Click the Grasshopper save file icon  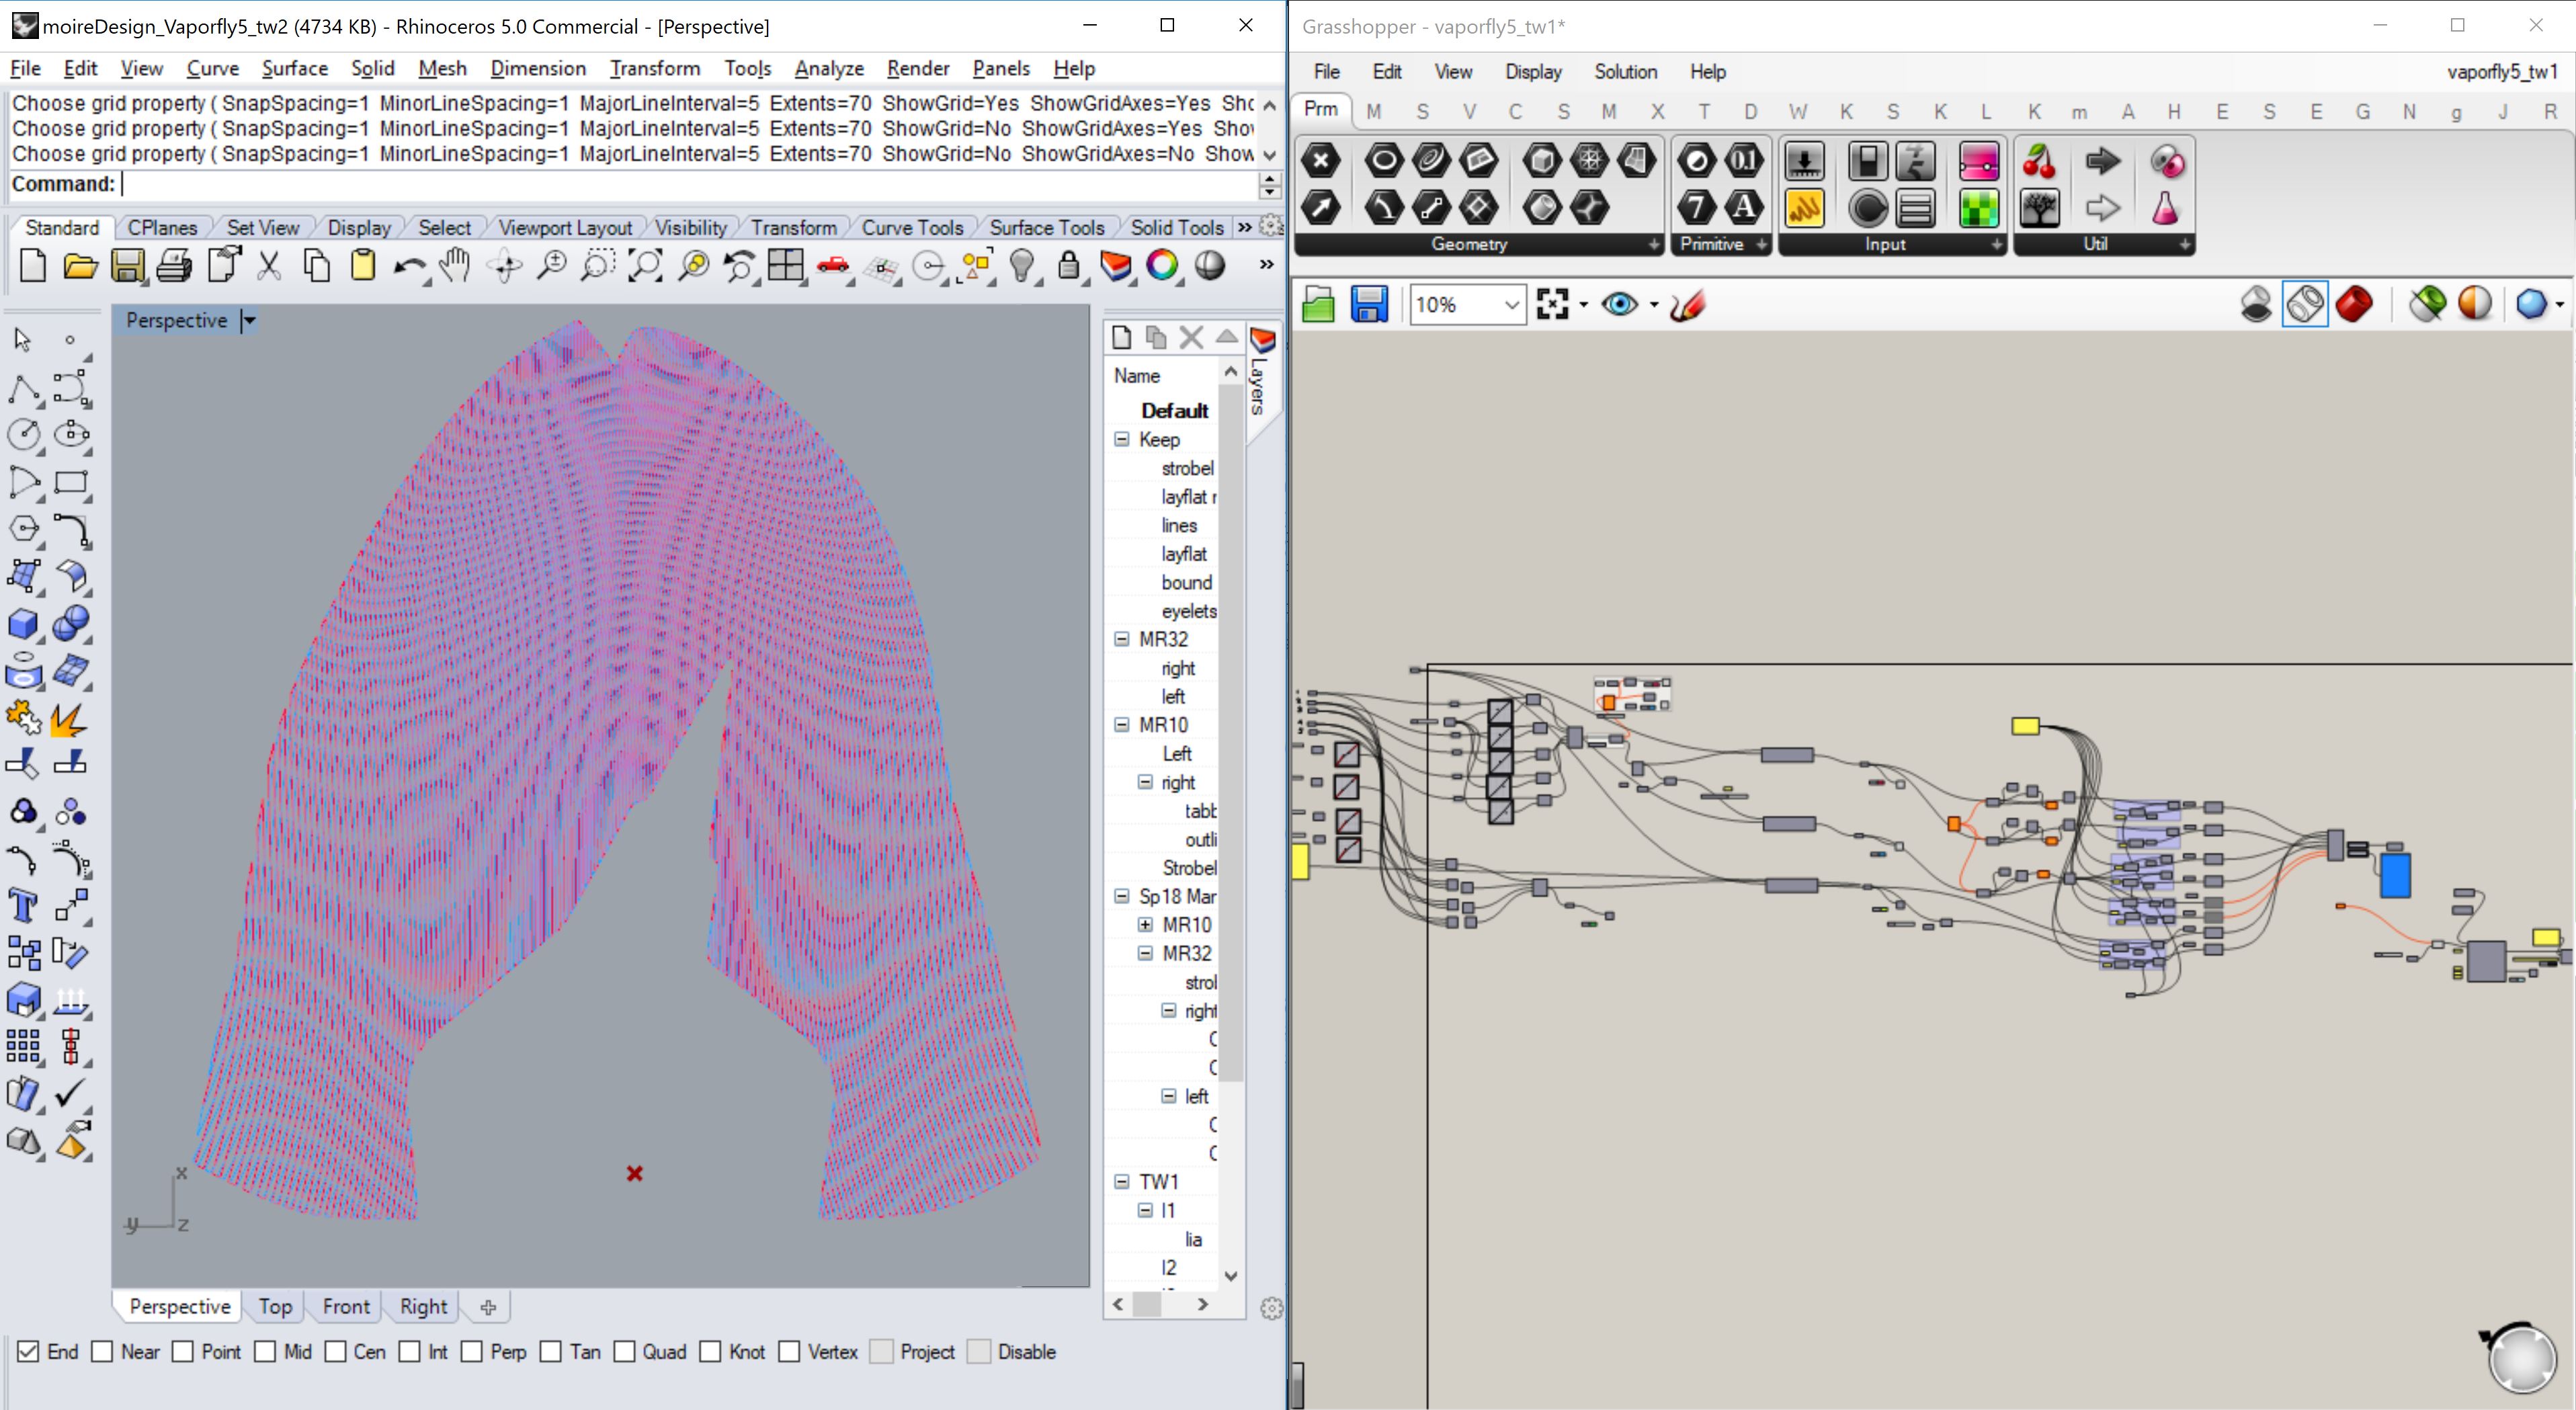[1369, 304]
